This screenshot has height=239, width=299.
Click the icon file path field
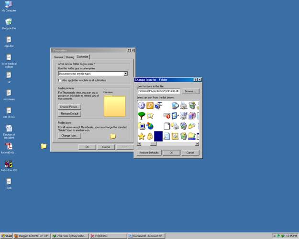coord(158,91)
